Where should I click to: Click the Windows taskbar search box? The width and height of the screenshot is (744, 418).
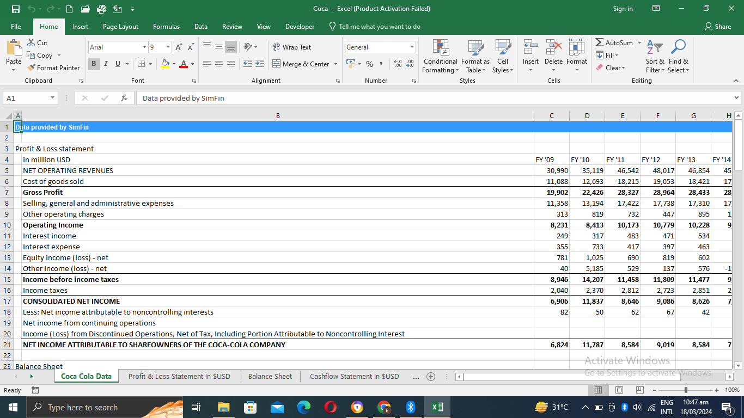83,407
